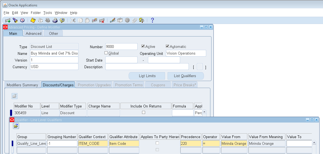The width and height of the screenshot is (323, 154).
Task: Open the Modifiers Summary tab
Action: tap(22, 85)
